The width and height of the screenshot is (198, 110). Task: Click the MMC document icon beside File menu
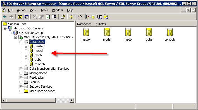click(x=4, y=10)
